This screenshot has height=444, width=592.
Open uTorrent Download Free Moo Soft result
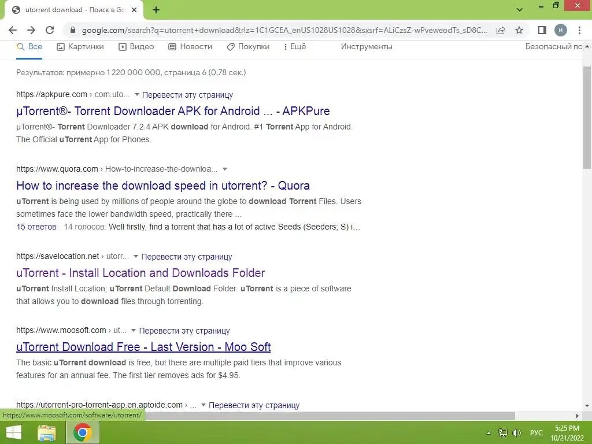pyautogui.click(x=143, y=347)
